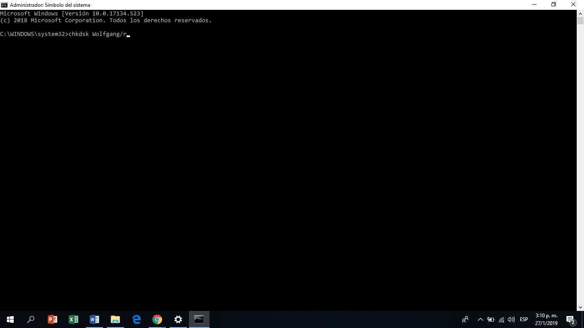This screenshot has height=328, width=584.
Task: Launch Word from the taskbar
Action: coord(94,319)
